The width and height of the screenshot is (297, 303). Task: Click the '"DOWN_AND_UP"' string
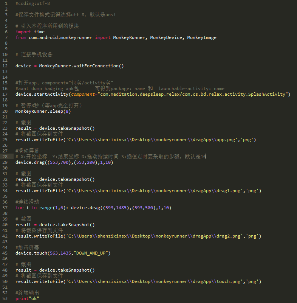click(x=91, y=253)
